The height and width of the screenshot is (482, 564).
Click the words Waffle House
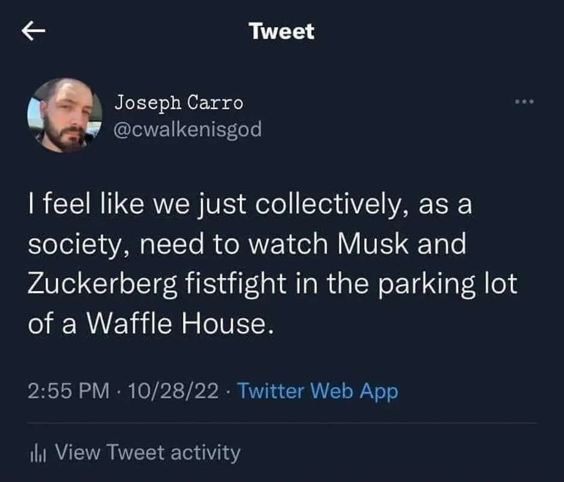pos(175,325)
